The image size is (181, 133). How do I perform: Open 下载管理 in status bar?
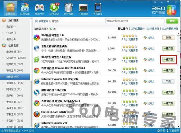173,130
